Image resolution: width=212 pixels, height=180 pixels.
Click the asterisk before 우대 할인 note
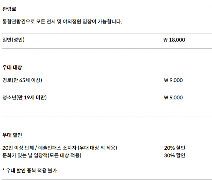(x=4, y=170)
